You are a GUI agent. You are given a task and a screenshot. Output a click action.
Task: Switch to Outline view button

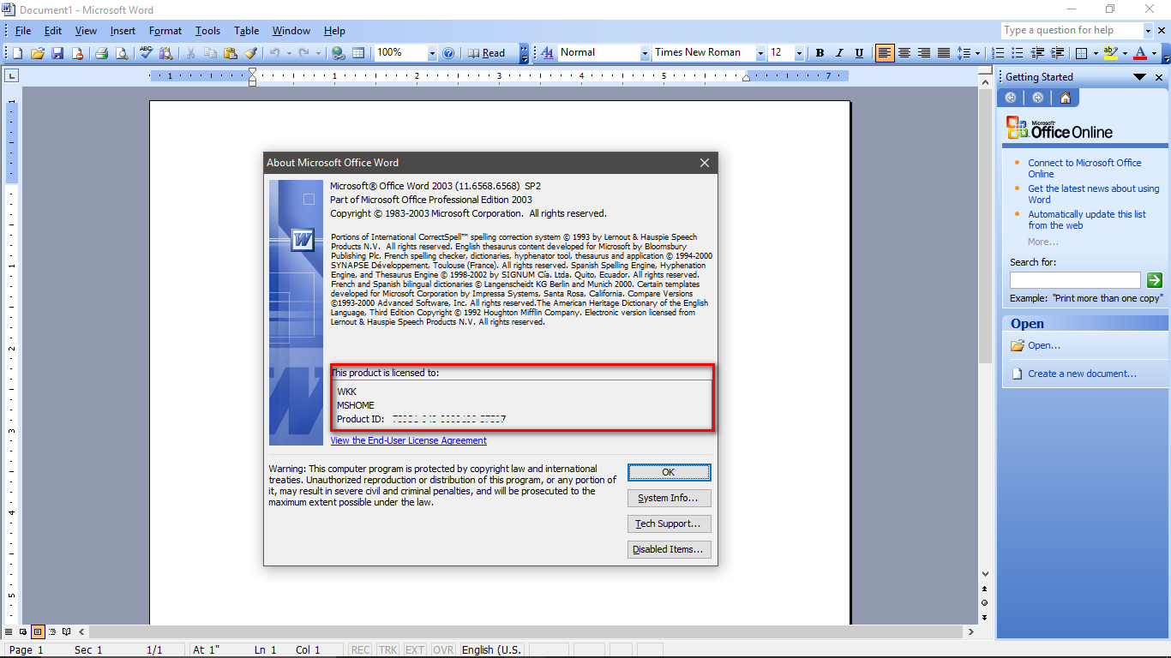pos(52,632)
